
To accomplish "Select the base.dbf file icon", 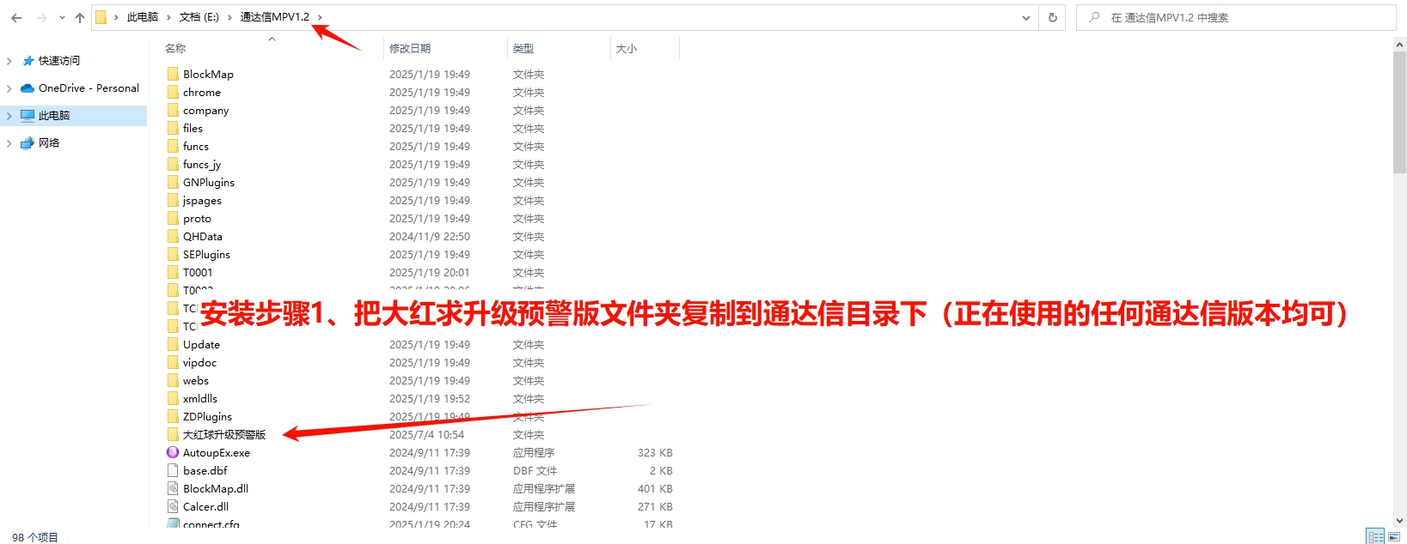I will 173,470.
